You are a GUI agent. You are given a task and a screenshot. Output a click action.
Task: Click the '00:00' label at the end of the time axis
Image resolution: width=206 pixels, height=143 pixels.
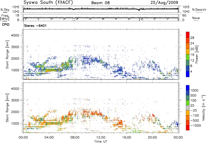click(178, 138)
